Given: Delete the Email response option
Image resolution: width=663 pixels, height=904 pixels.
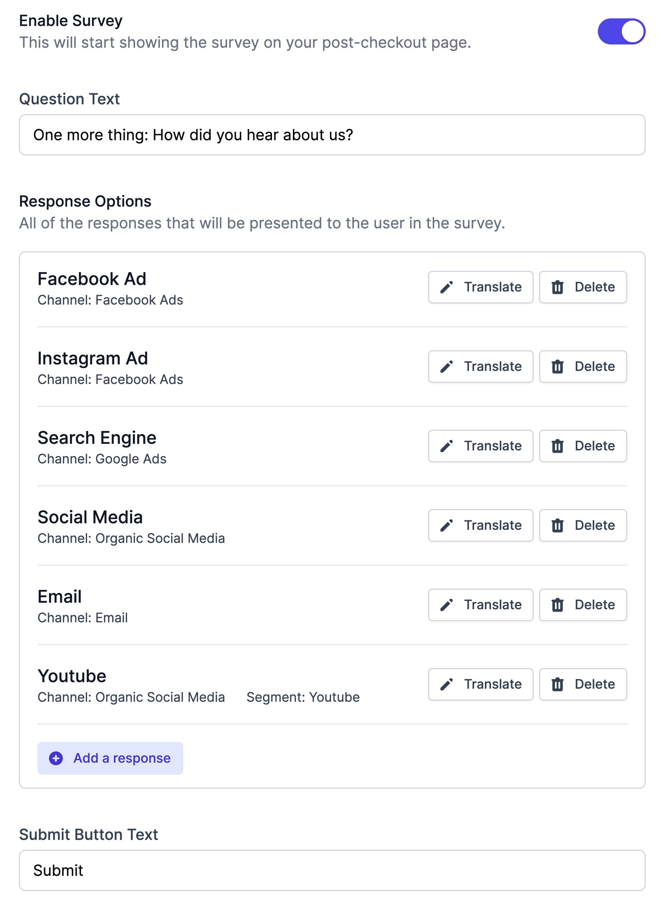Looking at the screenshot, I should click(x=583, y=605).
